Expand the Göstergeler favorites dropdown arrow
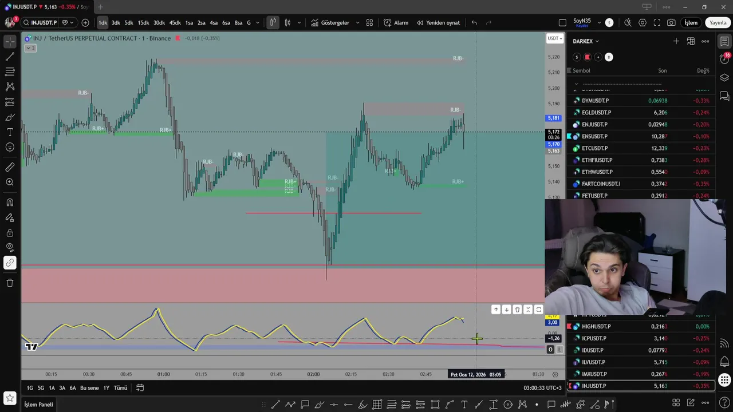 pos(358,23)
